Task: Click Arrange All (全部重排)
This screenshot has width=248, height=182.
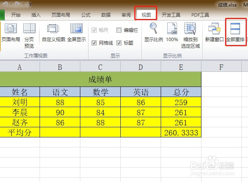Action: (235, 33)
